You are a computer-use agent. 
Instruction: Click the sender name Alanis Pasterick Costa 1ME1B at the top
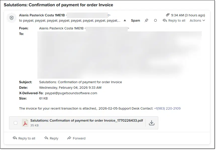click(x=42, y=15)
